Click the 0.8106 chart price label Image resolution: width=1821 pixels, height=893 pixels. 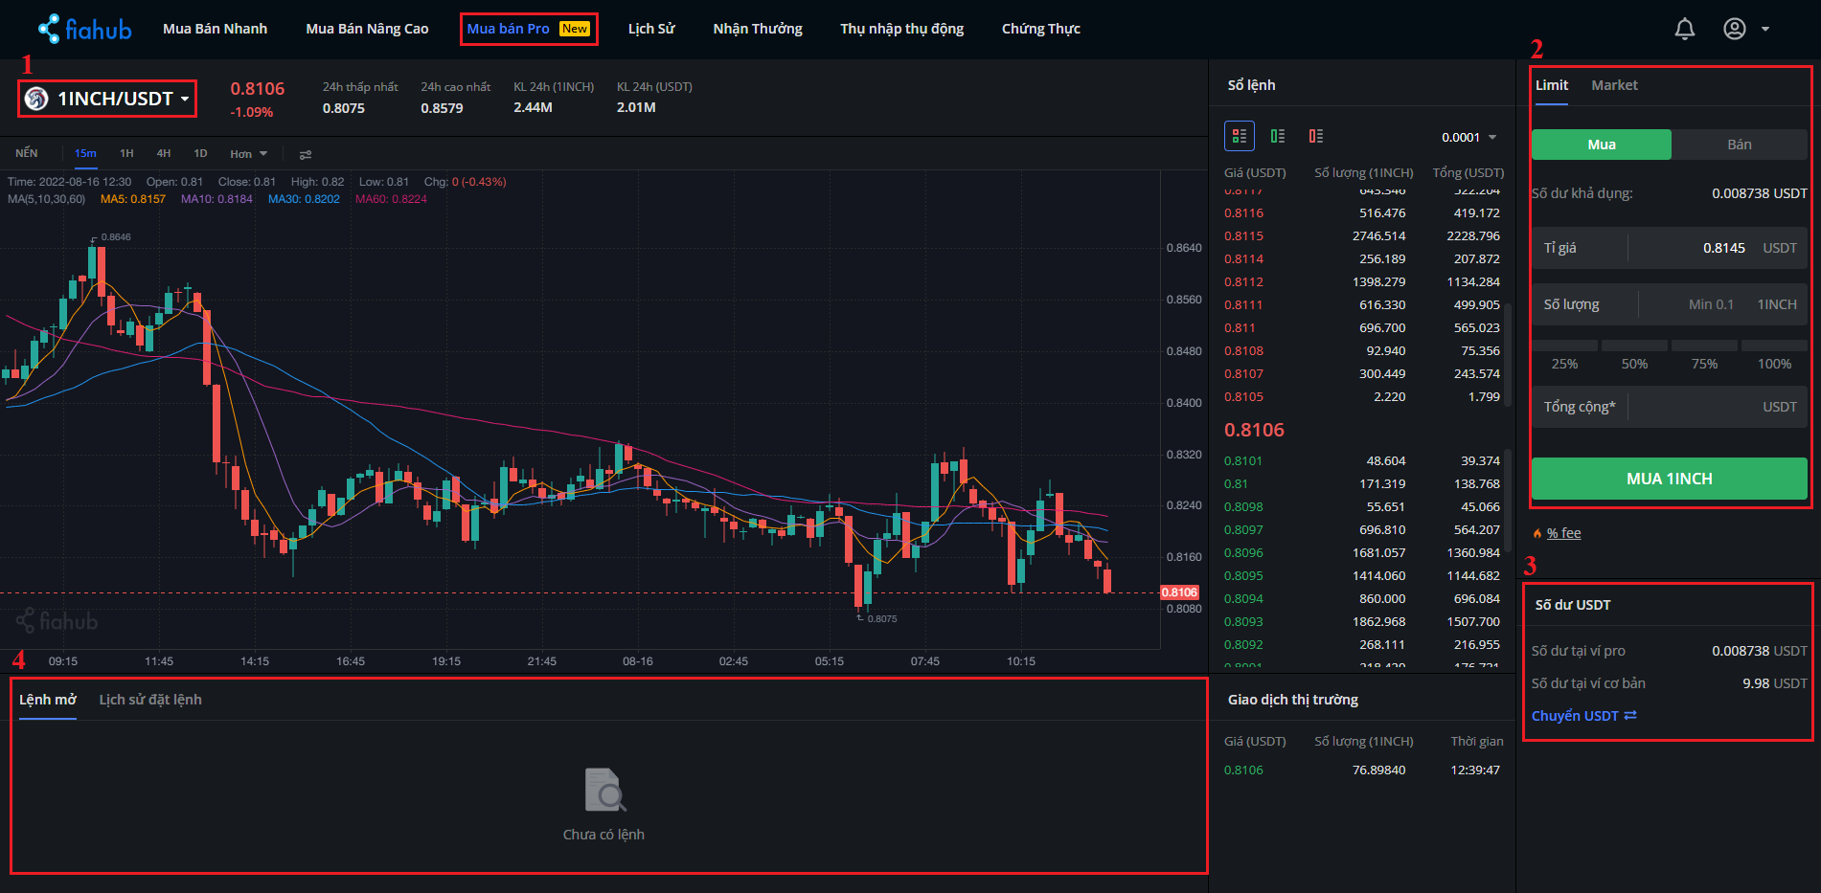[x=1179, y=592]
